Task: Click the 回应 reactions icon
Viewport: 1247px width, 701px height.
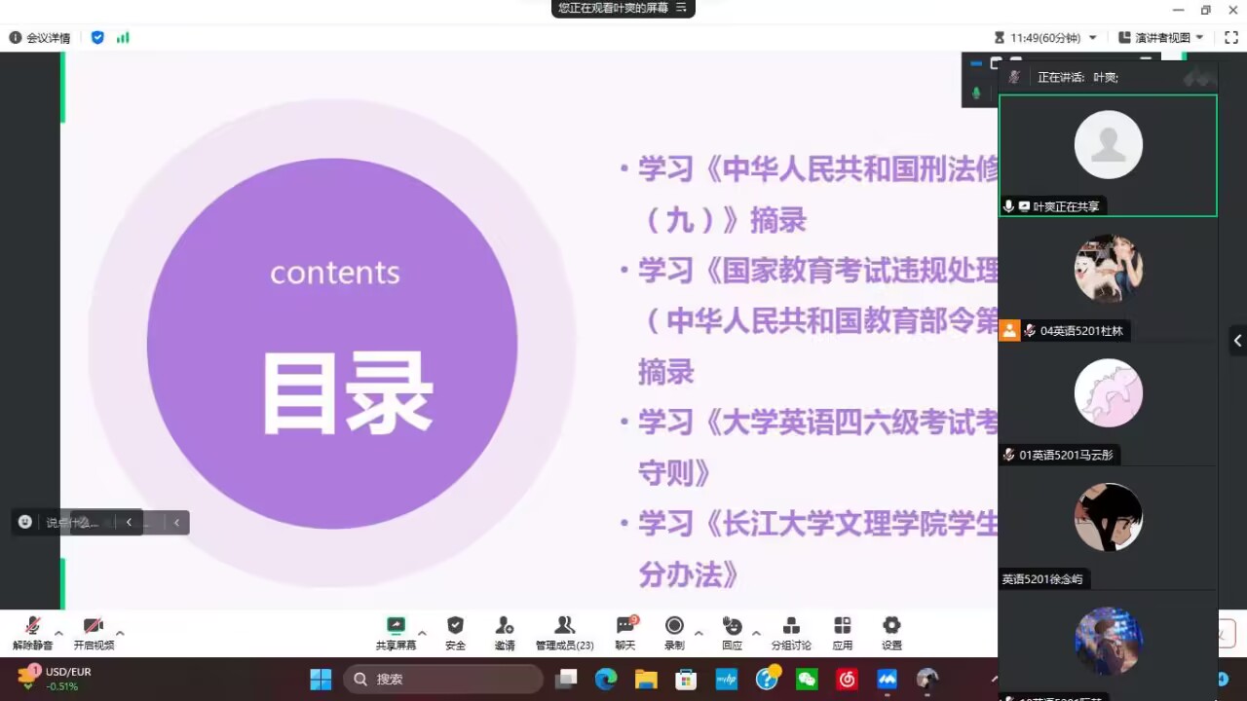Action: pos(732,626)
